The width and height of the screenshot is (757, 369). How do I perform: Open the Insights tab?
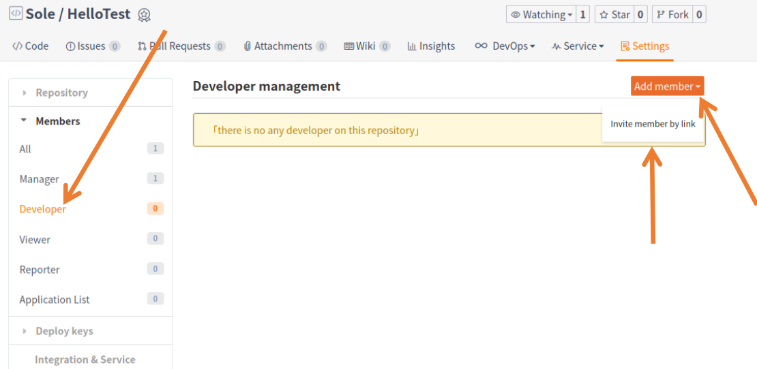(x=431, y=46)
